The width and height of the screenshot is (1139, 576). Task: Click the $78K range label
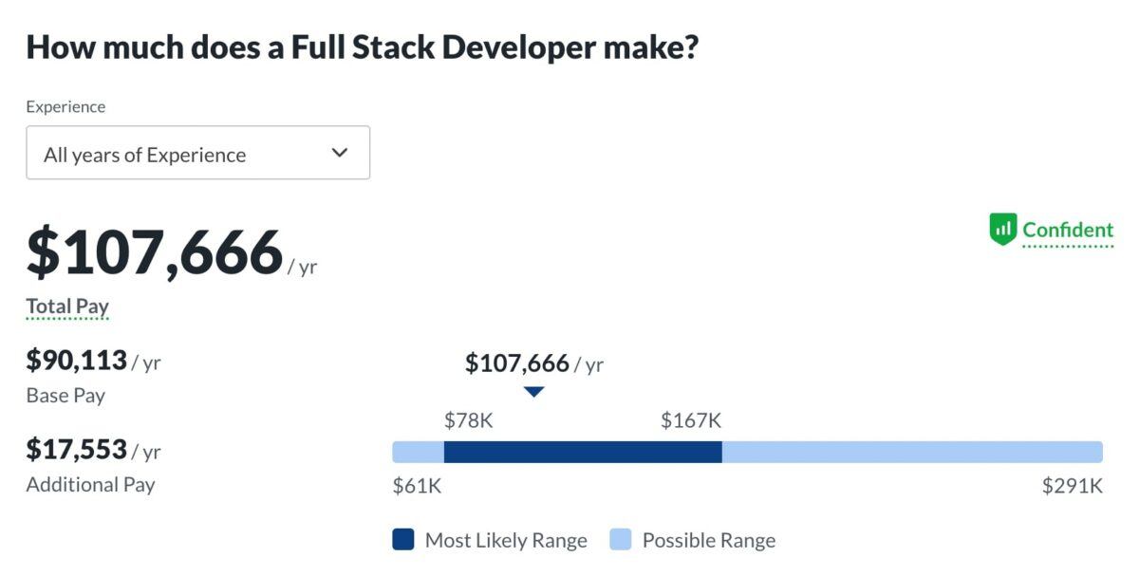[469, 420]
